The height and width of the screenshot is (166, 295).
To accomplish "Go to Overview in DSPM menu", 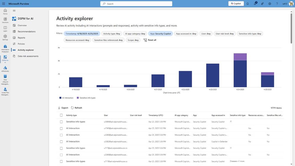I will click(x=22, y=25).
